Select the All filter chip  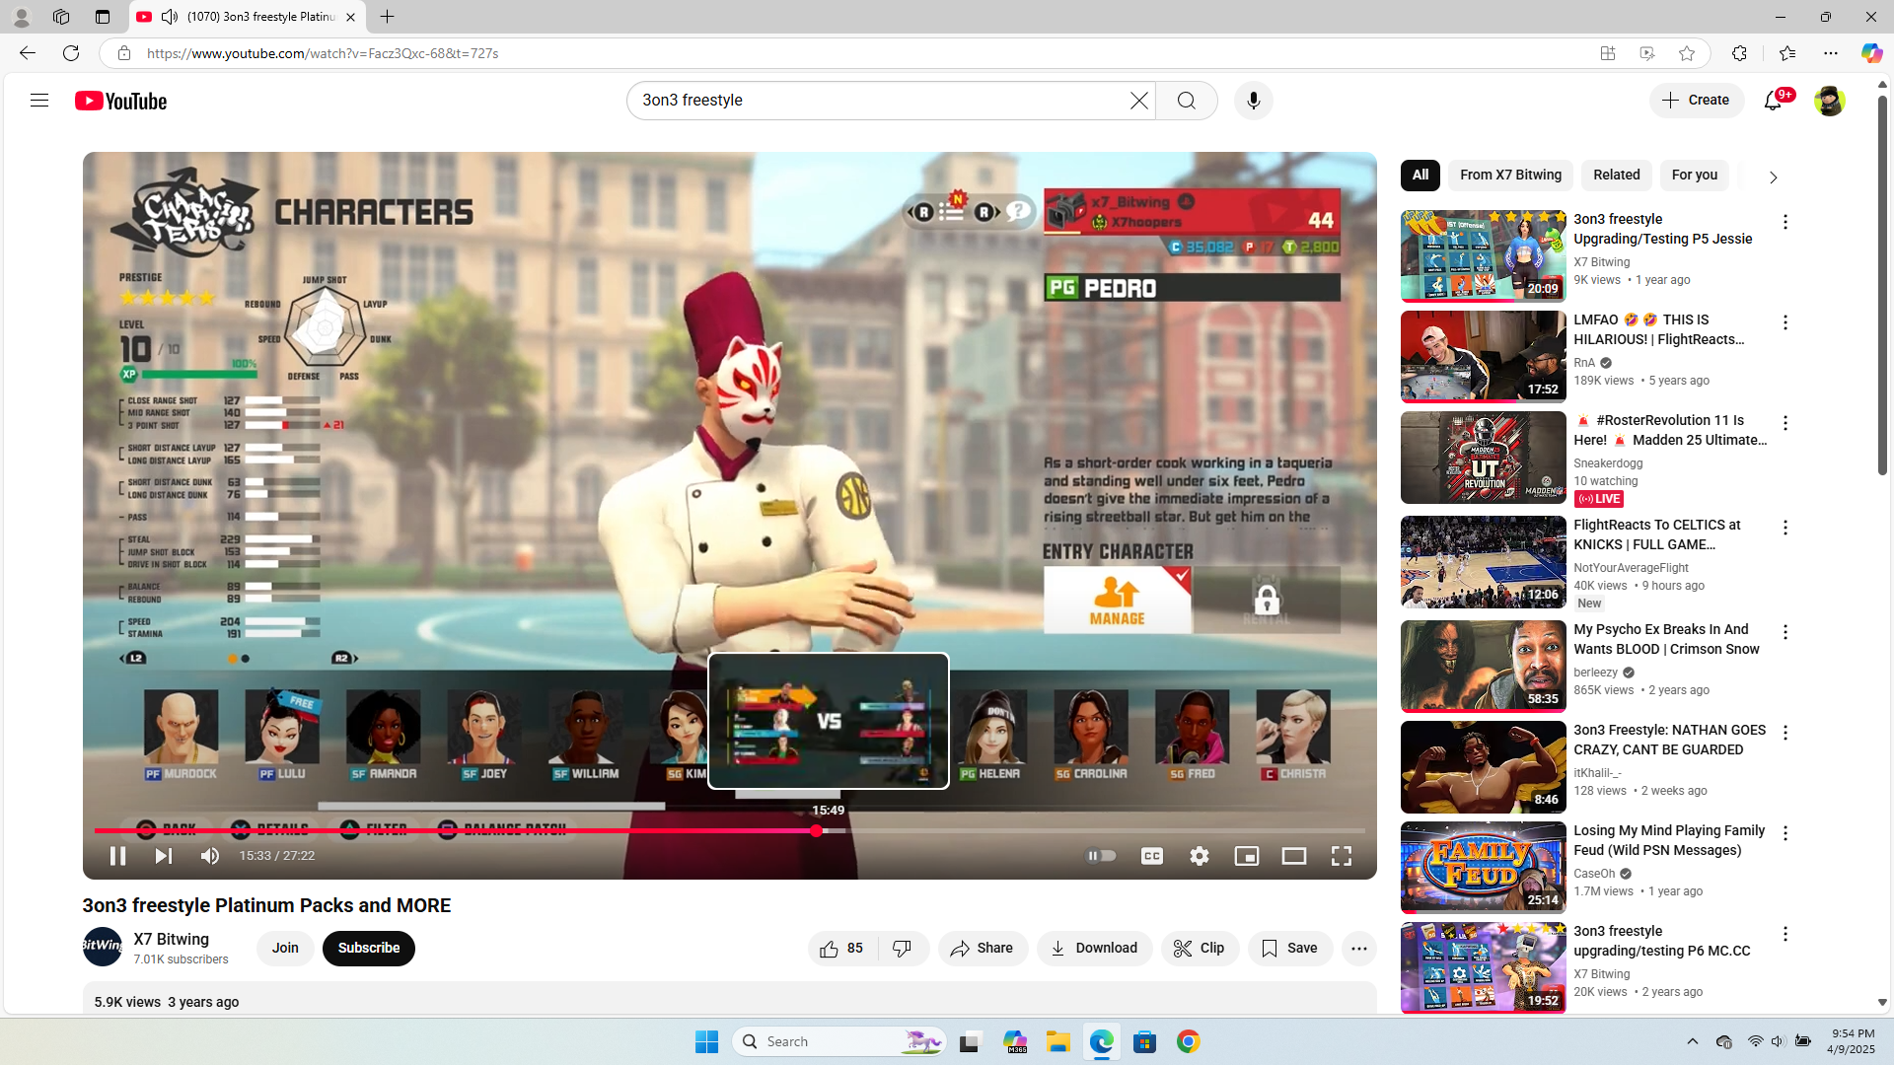click(1420, 176)
